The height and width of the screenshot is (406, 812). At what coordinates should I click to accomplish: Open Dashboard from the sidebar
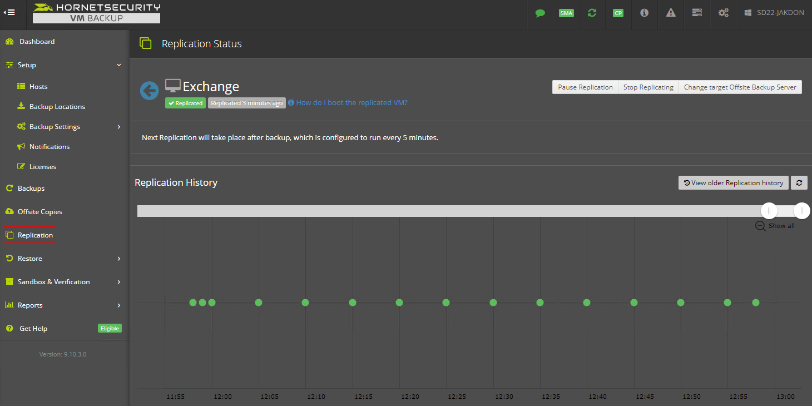tap(37, 42)
